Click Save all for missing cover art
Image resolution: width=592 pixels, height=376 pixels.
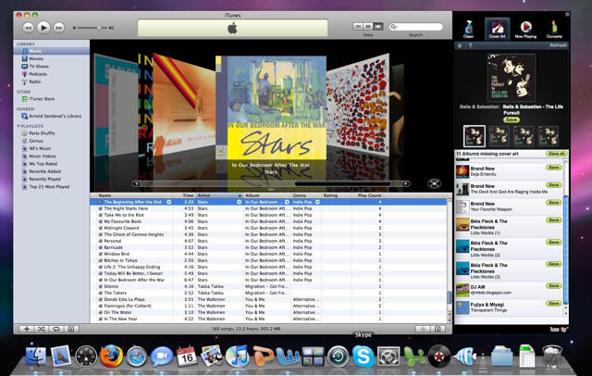click(x=556, y=154)
